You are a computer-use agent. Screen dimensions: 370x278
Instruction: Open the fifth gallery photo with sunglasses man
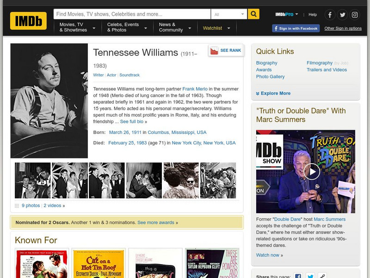[x=181, y=180]
